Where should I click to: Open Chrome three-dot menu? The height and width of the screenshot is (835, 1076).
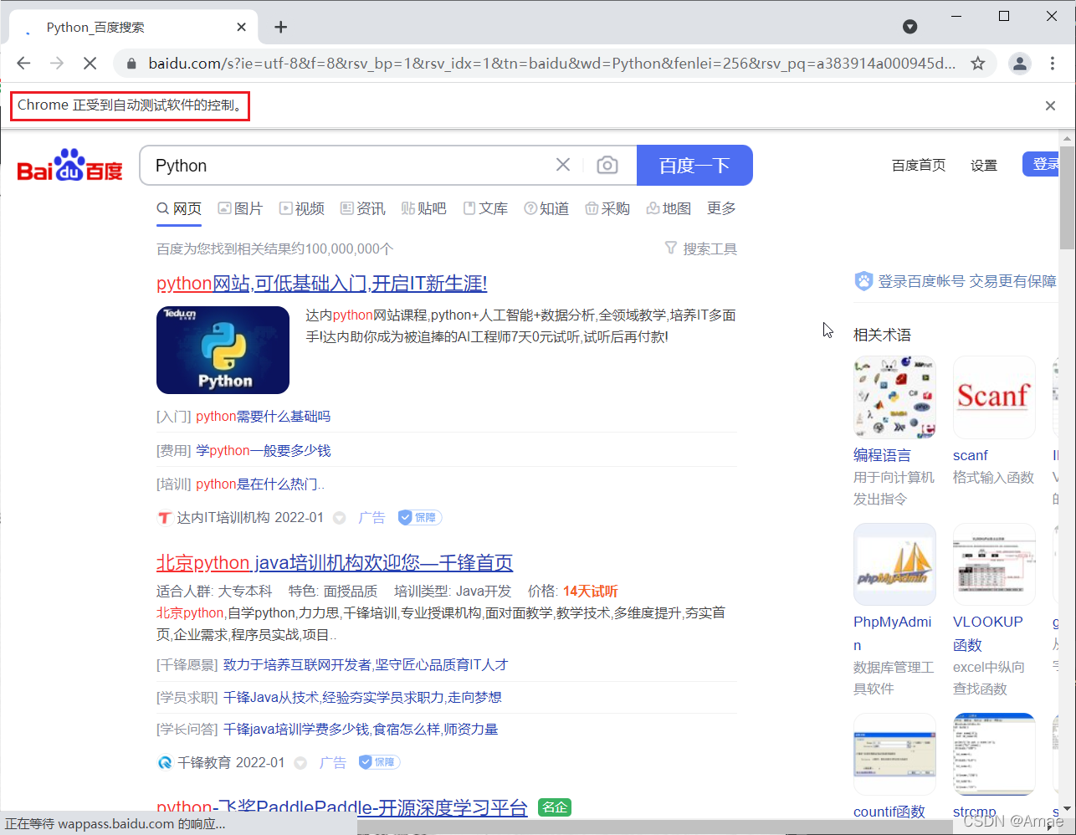tap(1053, 64)
